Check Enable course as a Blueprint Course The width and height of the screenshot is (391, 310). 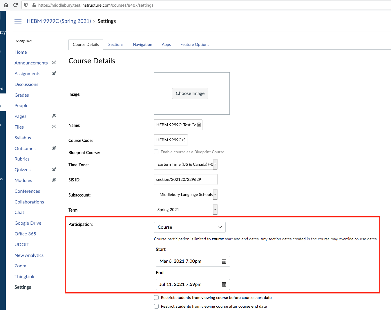(x=156, y=152)
